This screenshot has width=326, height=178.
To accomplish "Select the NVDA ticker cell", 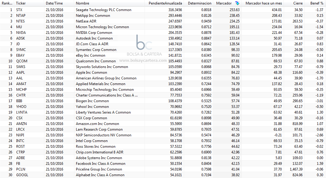I will [21, 33].
